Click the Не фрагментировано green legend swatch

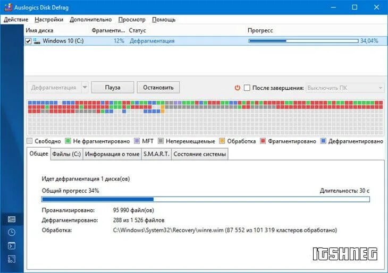tap(68, 141)
